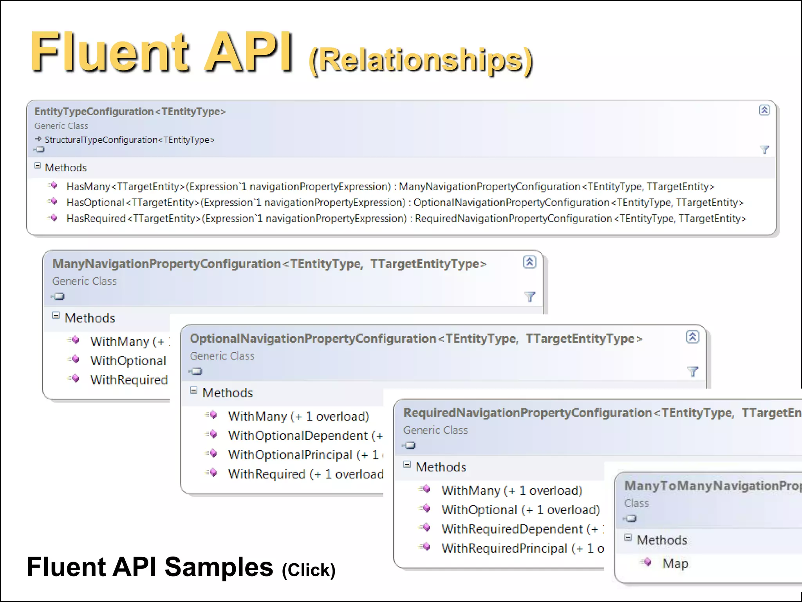Viewport: 802px width, 602px height.
Task: Click filter icon in OptionalNavigationPropertyConfiguration header
Action: pyautogui.click(x=692, y=371)
